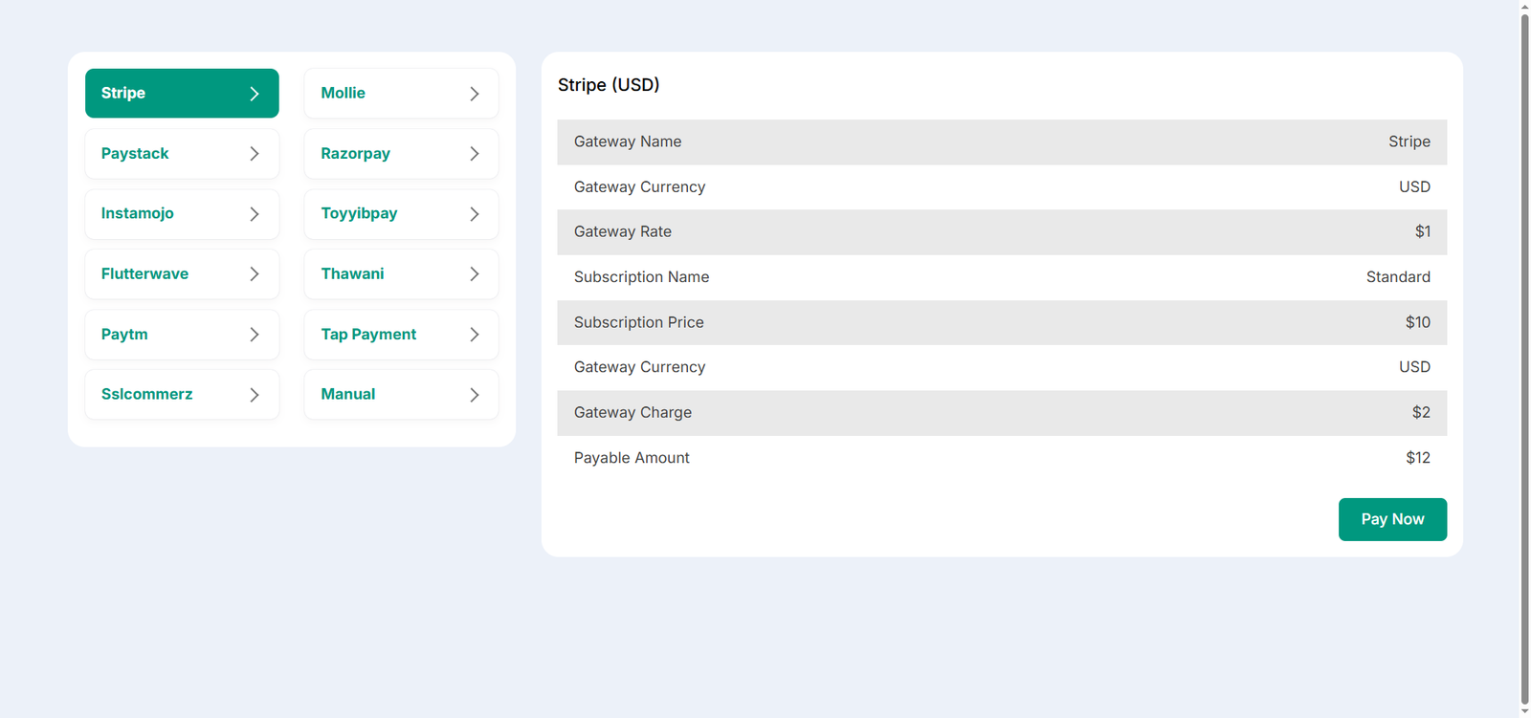The width and height of the screenshot is (1531, 718).
Task: Switch to the Mollie gateway
Action: tap(344, 93)
